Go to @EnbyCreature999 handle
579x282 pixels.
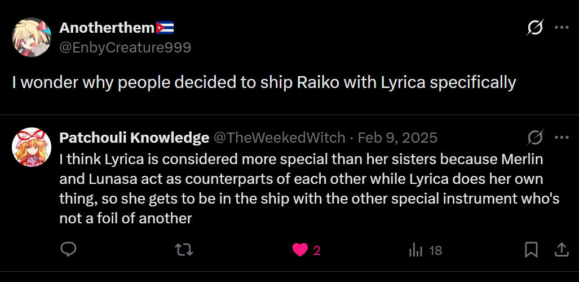pyautogui.click(x=125, y=48)
